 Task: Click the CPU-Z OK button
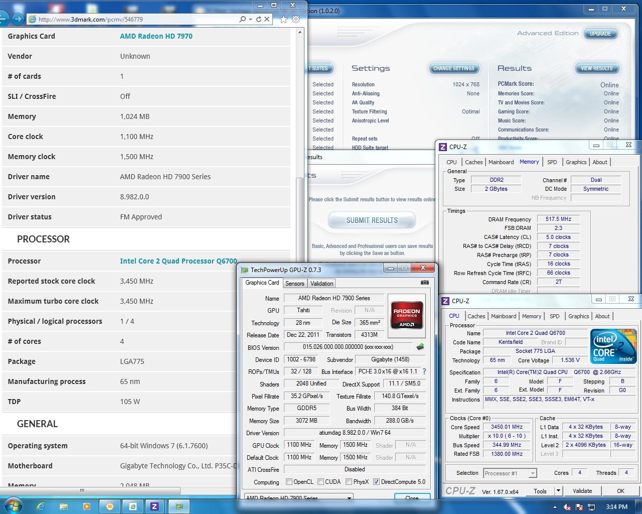[x=620, y=491]
